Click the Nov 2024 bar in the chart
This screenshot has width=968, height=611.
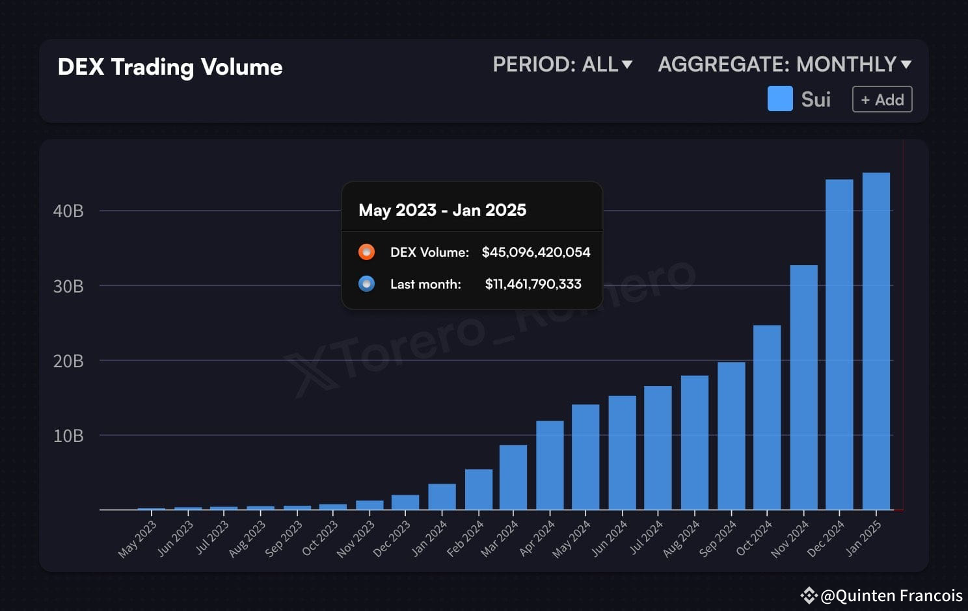[x=803, y=387]
